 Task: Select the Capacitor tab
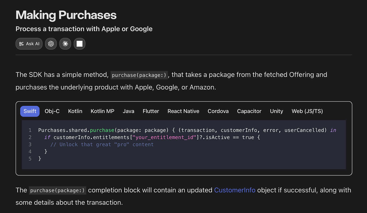[249, 111]
